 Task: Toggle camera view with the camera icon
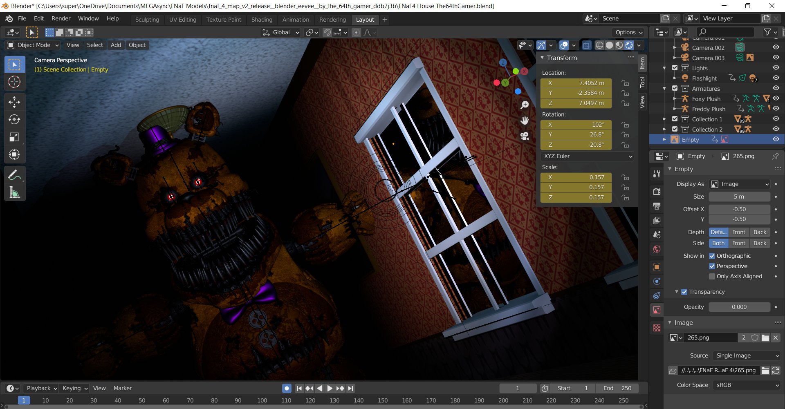coord(525,136)
